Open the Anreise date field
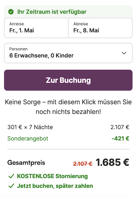This screenshot has height=198, width=137. (x=36, y=28)
